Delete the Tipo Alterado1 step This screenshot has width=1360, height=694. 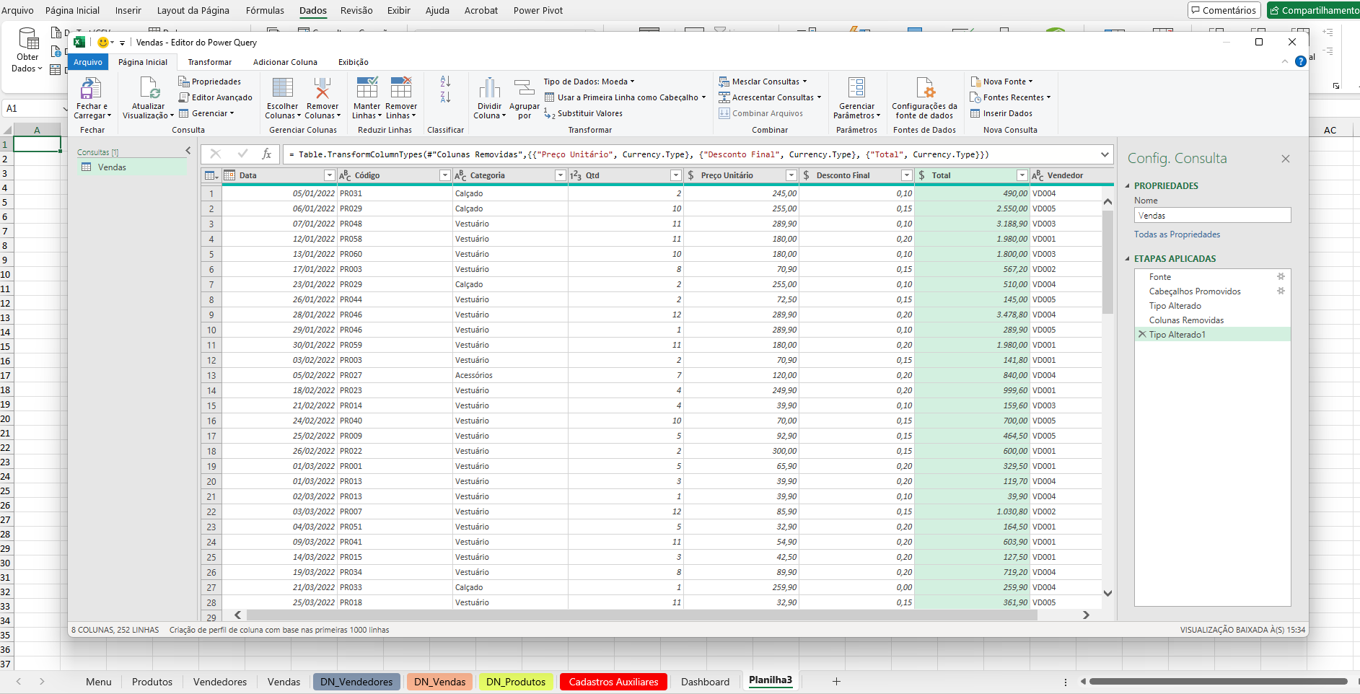pos(1142,335)
